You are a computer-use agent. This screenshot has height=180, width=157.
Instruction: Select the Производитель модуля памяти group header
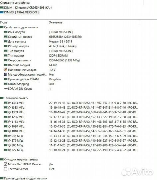25,178
